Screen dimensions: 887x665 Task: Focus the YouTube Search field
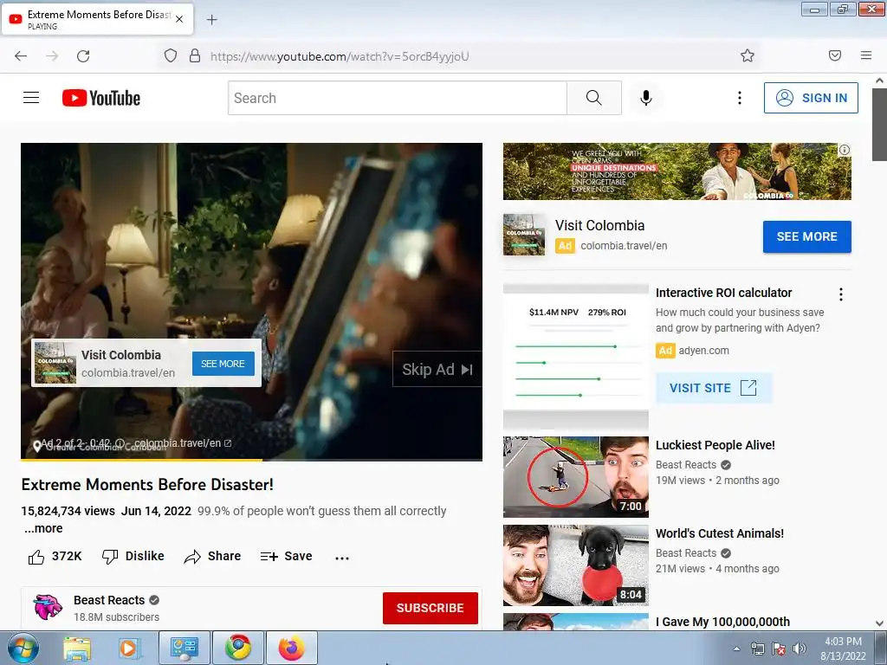pyautogui.click(x=398, y=98)
